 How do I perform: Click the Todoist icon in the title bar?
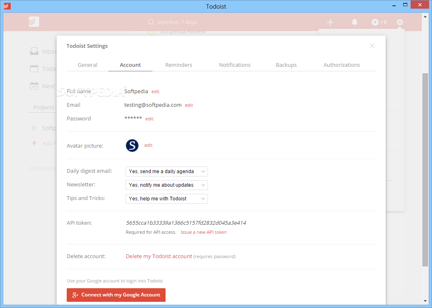7,6
